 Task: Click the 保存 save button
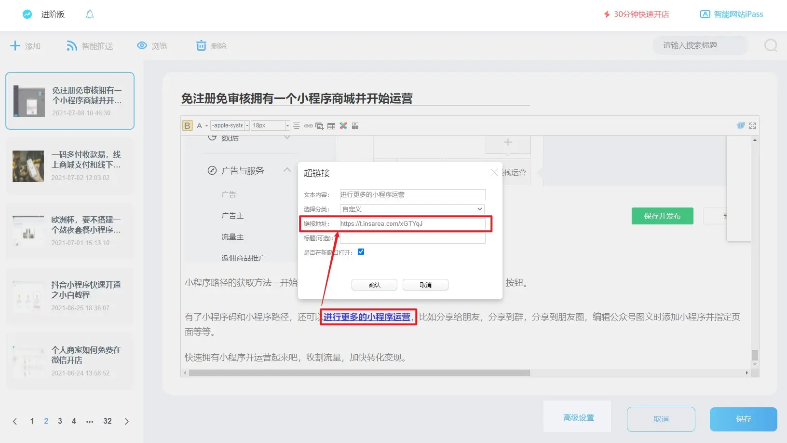743,419
